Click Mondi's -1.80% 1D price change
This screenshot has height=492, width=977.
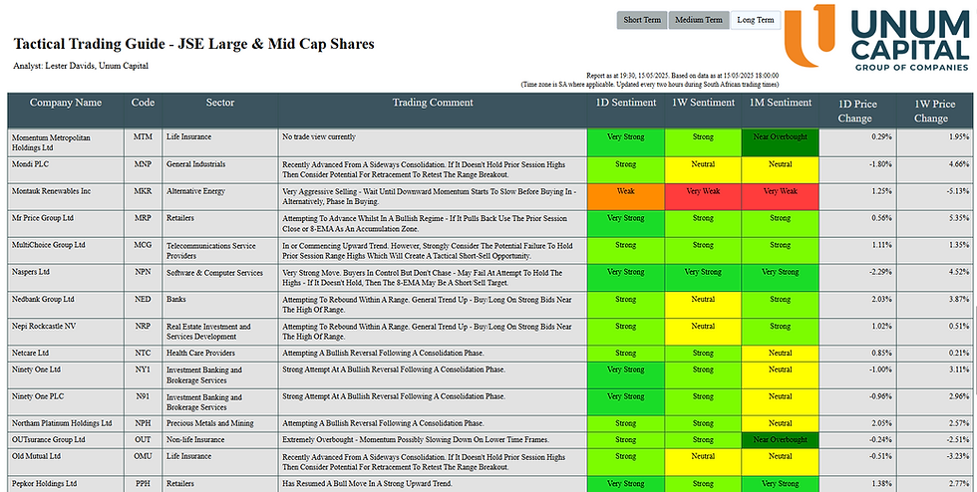point(881,164)
